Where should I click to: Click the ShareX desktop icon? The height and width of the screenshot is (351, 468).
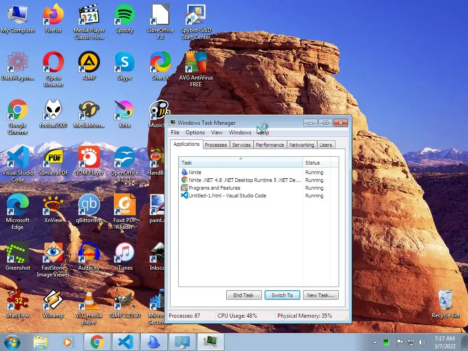[x=160, y=66]
